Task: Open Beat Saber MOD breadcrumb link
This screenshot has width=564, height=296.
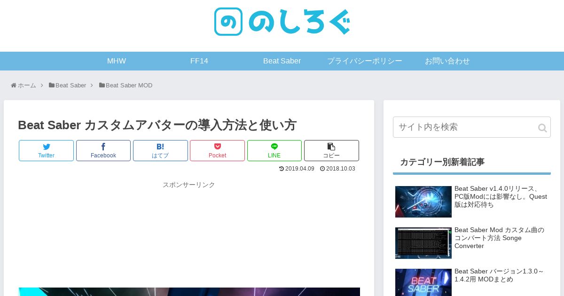Action: click(x=129, y=86)
